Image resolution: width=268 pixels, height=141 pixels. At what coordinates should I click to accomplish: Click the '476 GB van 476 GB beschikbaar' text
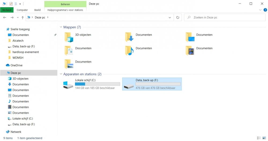click(x=155, y=88)
